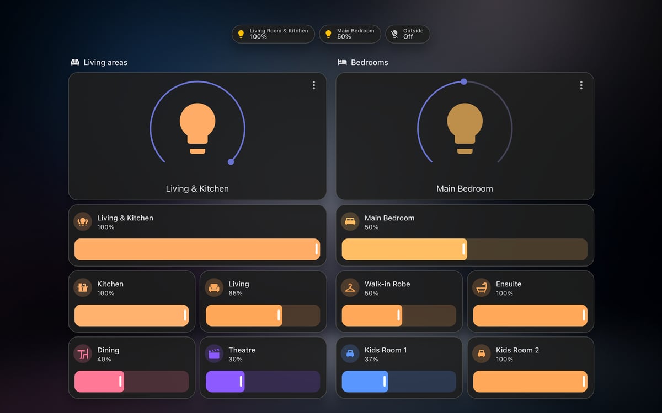Click the Living Room & Kitchen chip bulb icon
The width and height of the screenshot is (662, 413).
(241, 34)
